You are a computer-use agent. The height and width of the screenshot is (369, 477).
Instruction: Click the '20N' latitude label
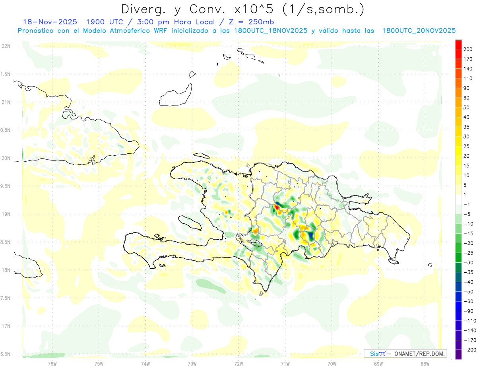(x=6, y=158)
